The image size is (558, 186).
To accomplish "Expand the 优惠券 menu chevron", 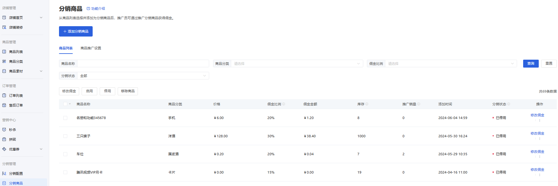I will coord(41,149).
